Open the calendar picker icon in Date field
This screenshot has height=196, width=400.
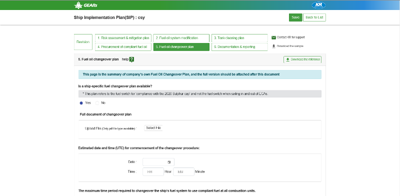point(169,162)
